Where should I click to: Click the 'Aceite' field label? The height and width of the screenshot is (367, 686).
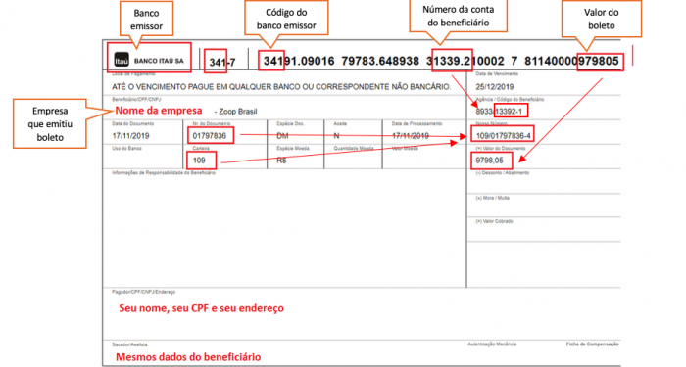click(340, 123)
